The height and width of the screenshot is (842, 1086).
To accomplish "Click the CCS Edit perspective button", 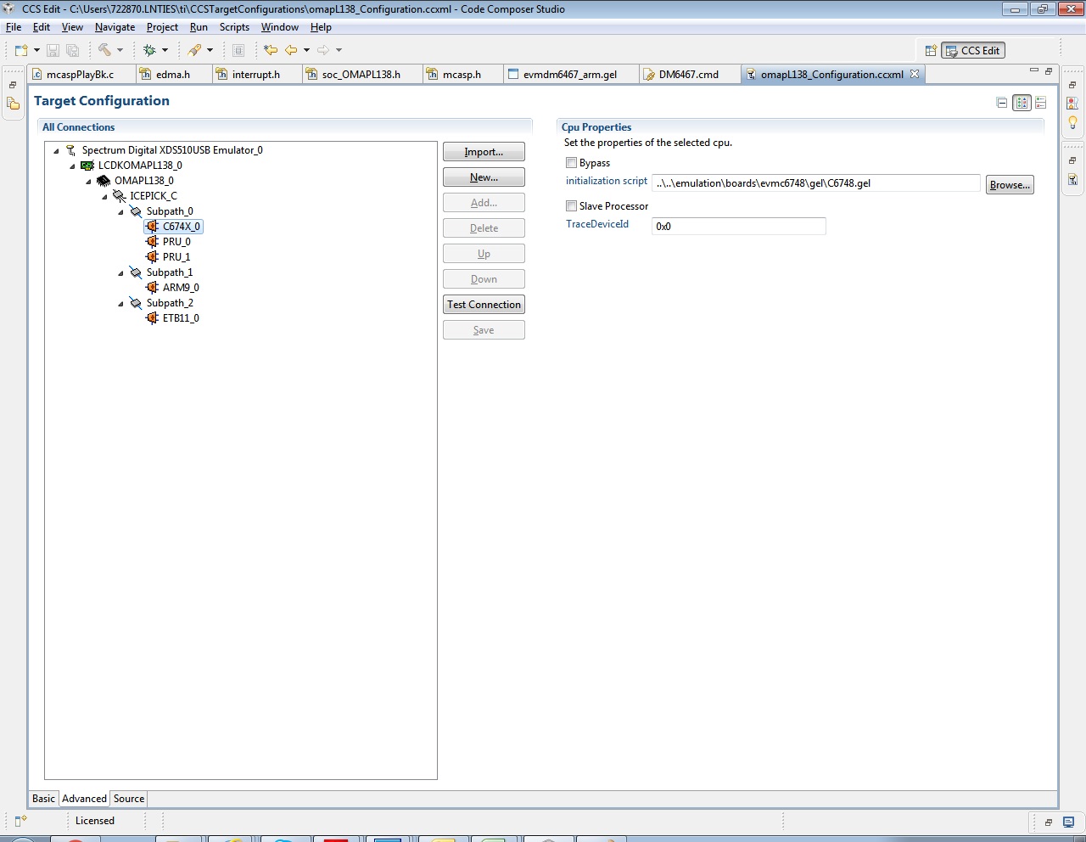I will click(973, 51).
